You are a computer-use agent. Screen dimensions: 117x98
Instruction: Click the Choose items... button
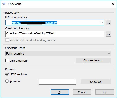tap(94, 60)
